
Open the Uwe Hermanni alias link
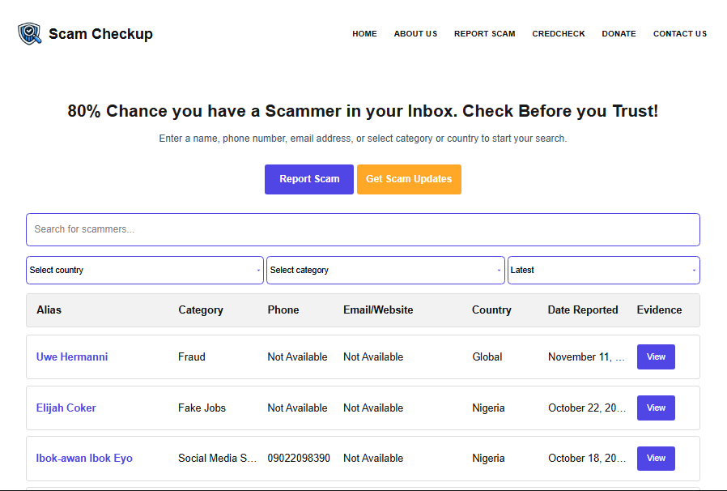tap(72, 357)
